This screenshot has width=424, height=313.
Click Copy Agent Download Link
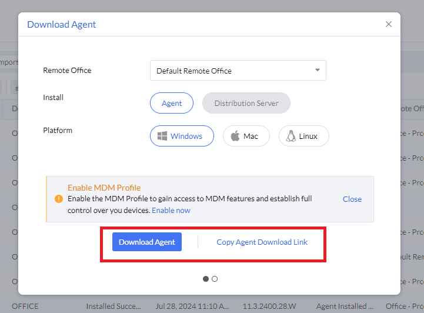(x=262, y=242)
